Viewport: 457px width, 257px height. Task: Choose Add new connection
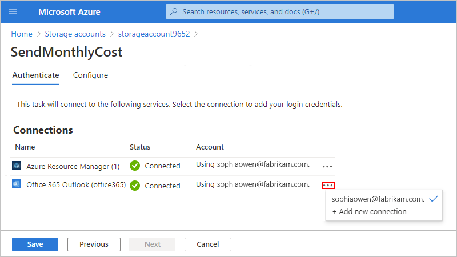[369, 211]
